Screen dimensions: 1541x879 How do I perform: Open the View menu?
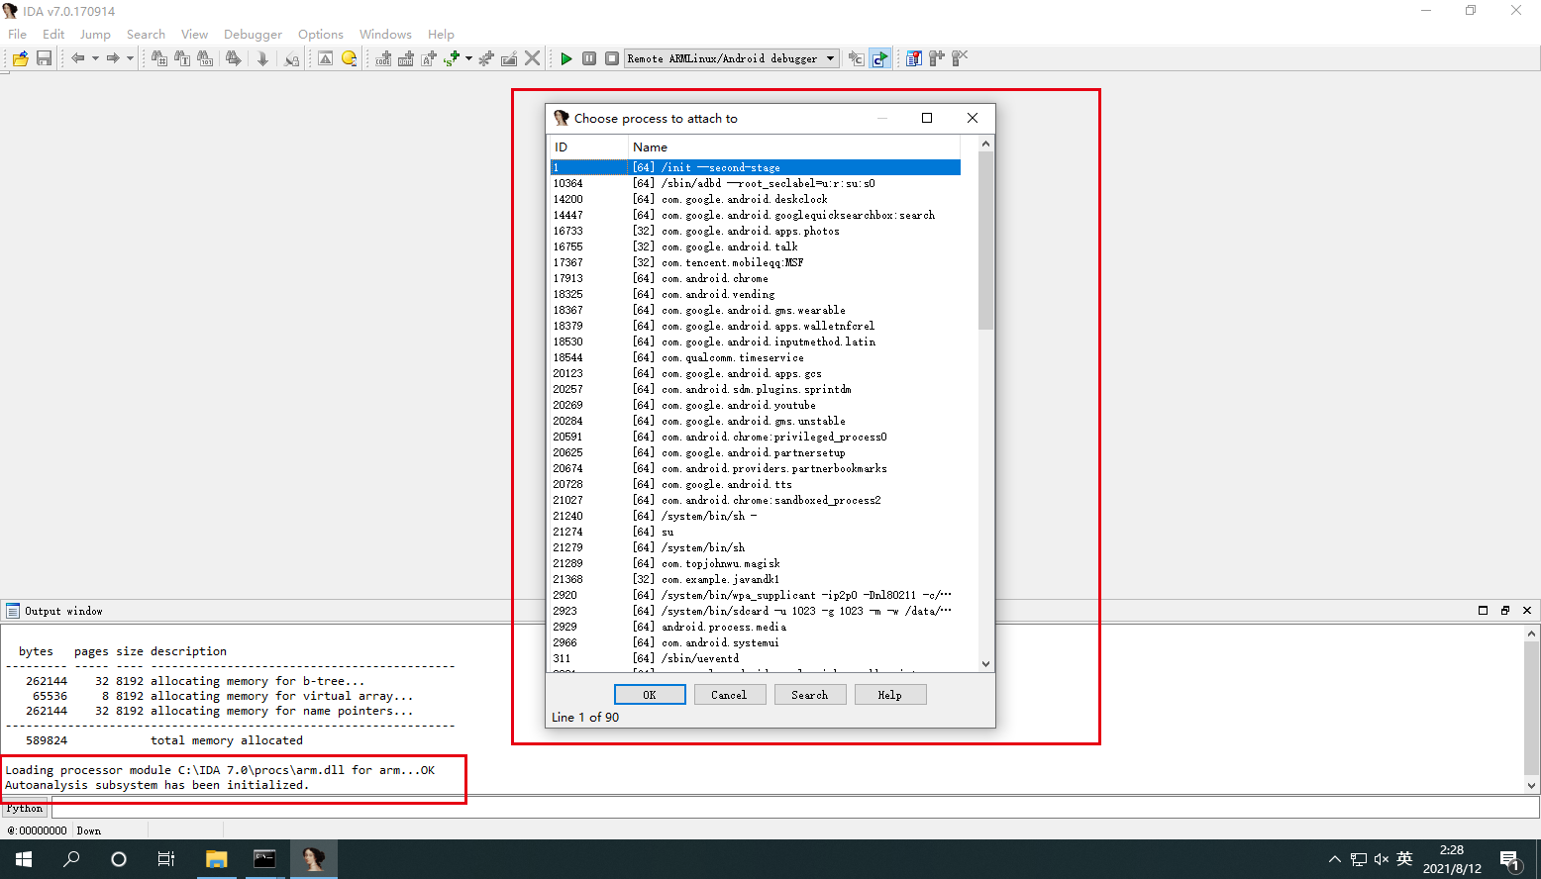[194, 34]
